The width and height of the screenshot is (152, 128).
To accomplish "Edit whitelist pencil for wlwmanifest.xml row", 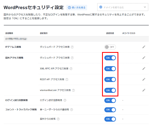I will [144, 90].
